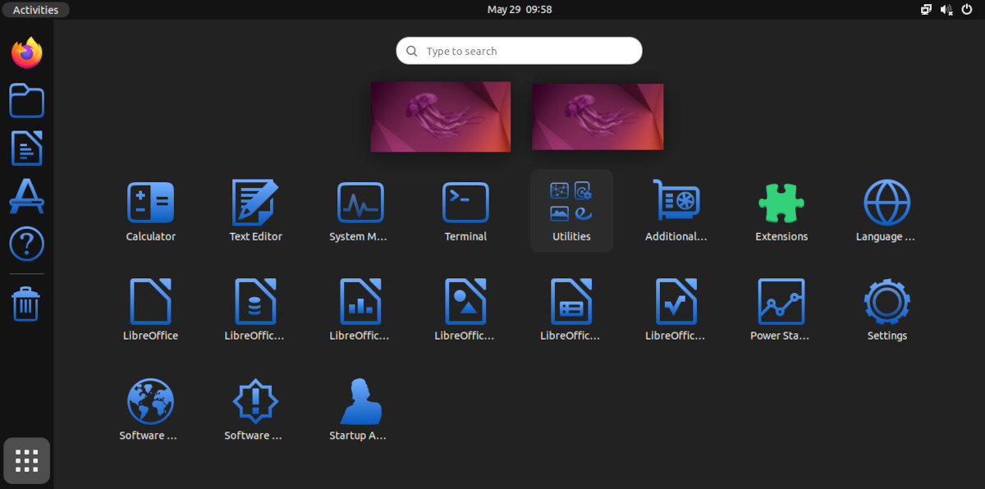
Task: Launch the Terminal
Action: [465, 202]
